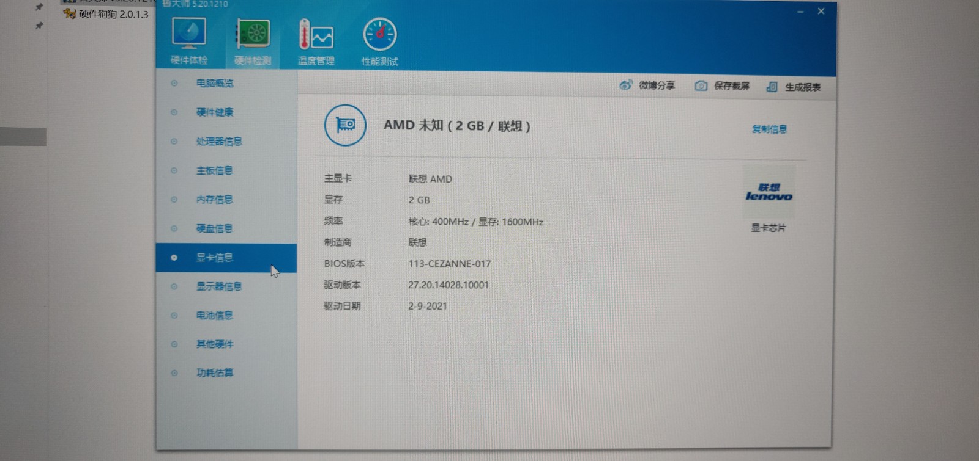Select 电脑概览 in the sidebar
Viewport: 979px width, 461px height.
click(226, 83)
